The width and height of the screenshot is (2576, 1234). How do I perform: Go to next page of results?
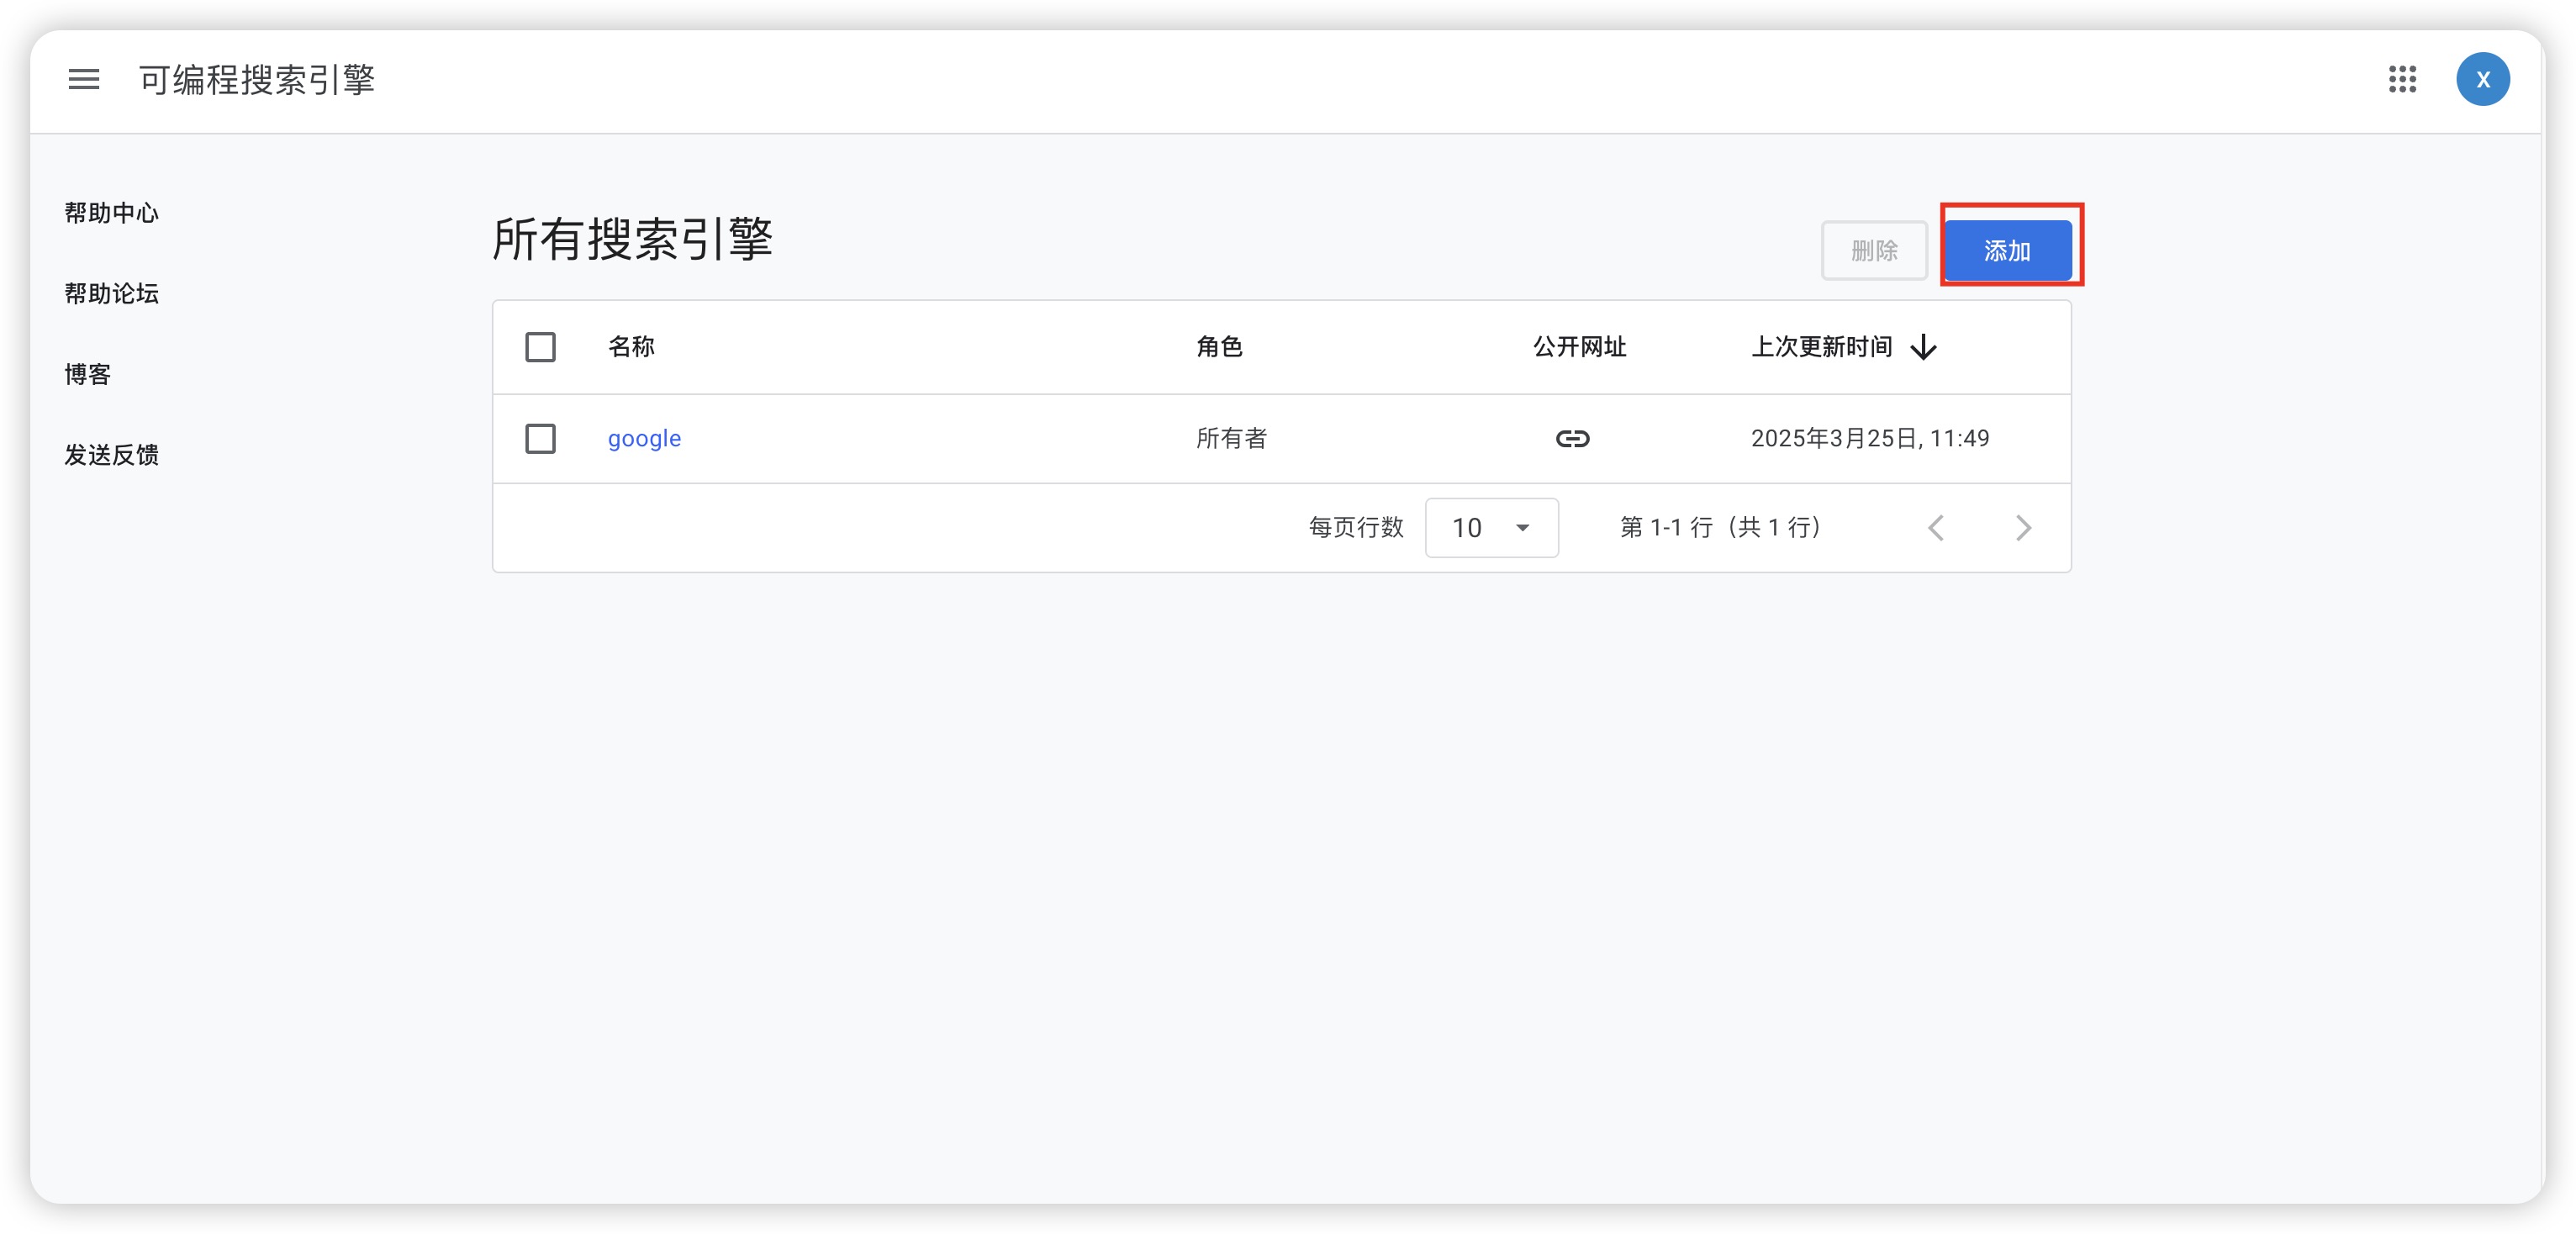[2023, 527]
